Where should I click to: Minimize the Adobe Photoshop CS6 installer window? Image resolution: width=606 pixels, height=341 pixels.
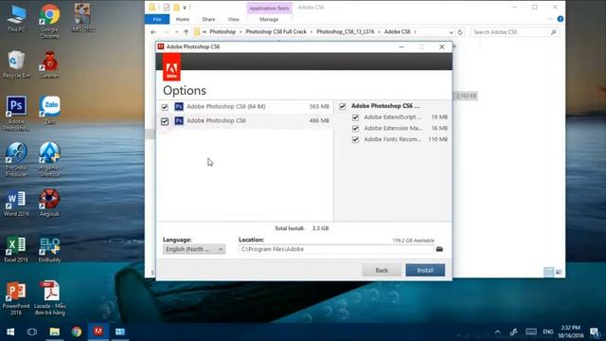[x=401, y=46]
